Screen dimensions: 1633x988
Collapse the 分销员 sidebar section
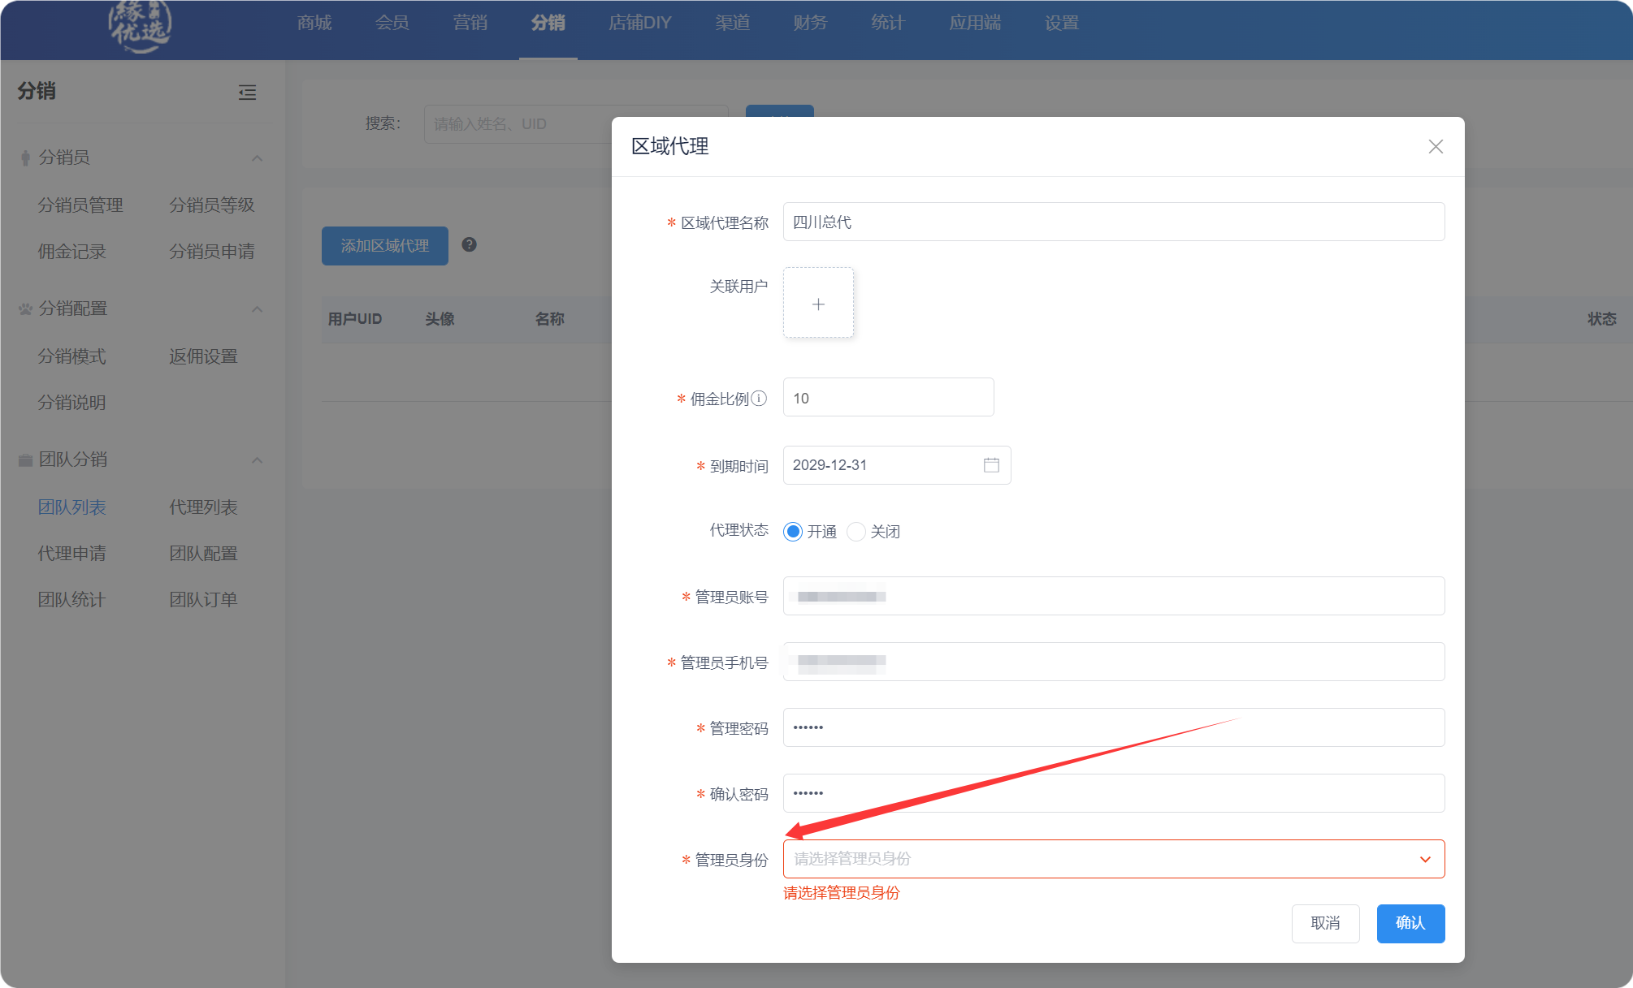[257, 158]
